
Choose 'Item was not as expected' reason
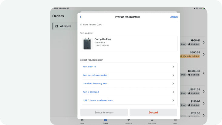coord(95,75)
